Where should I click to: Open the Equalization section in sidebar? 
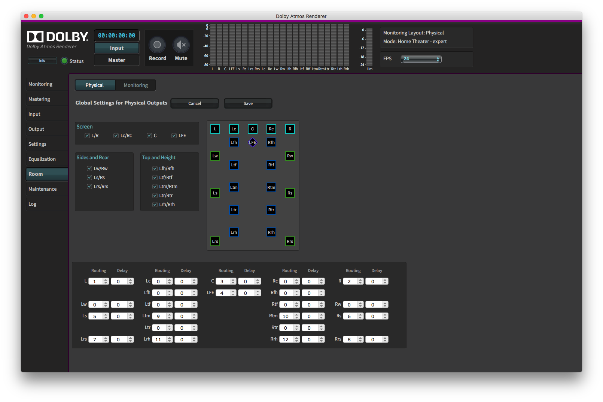coord(42,159)
